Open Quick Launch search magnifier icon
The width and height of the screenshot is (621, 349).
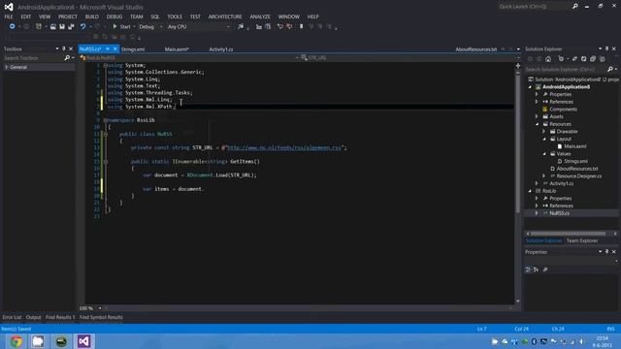[575, 7]
